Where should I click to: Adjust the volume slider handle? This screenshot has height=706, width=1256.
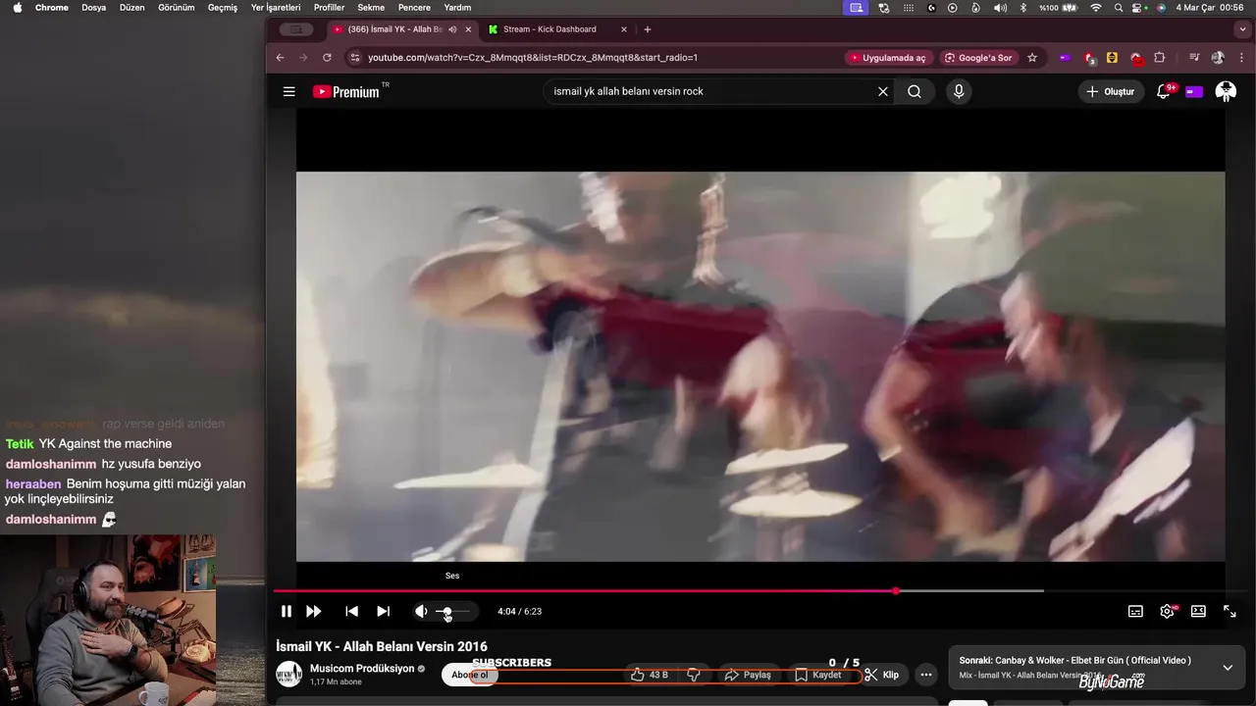[x=445, y=611]
